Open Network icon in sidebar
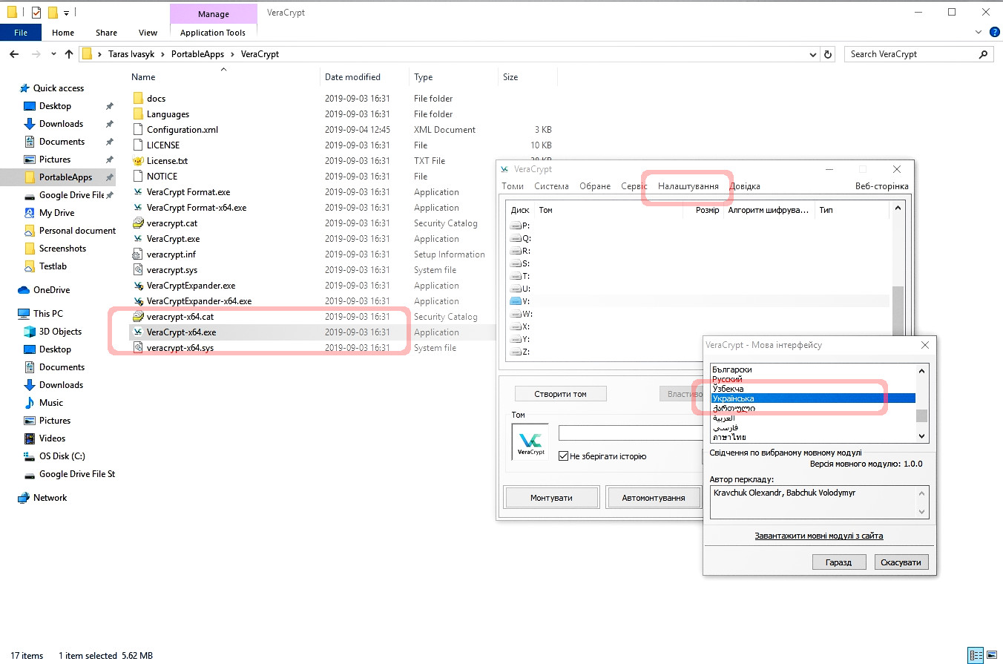 click(24, 497)
